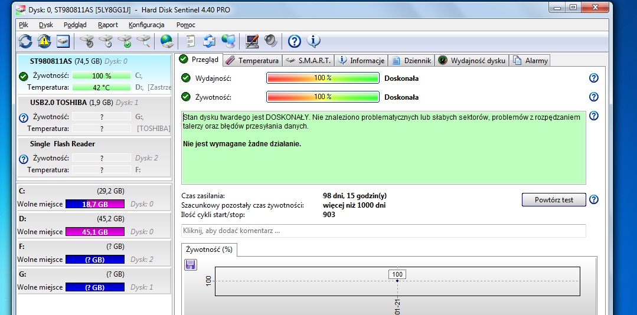Open the Plik menu

coord(23,25)
